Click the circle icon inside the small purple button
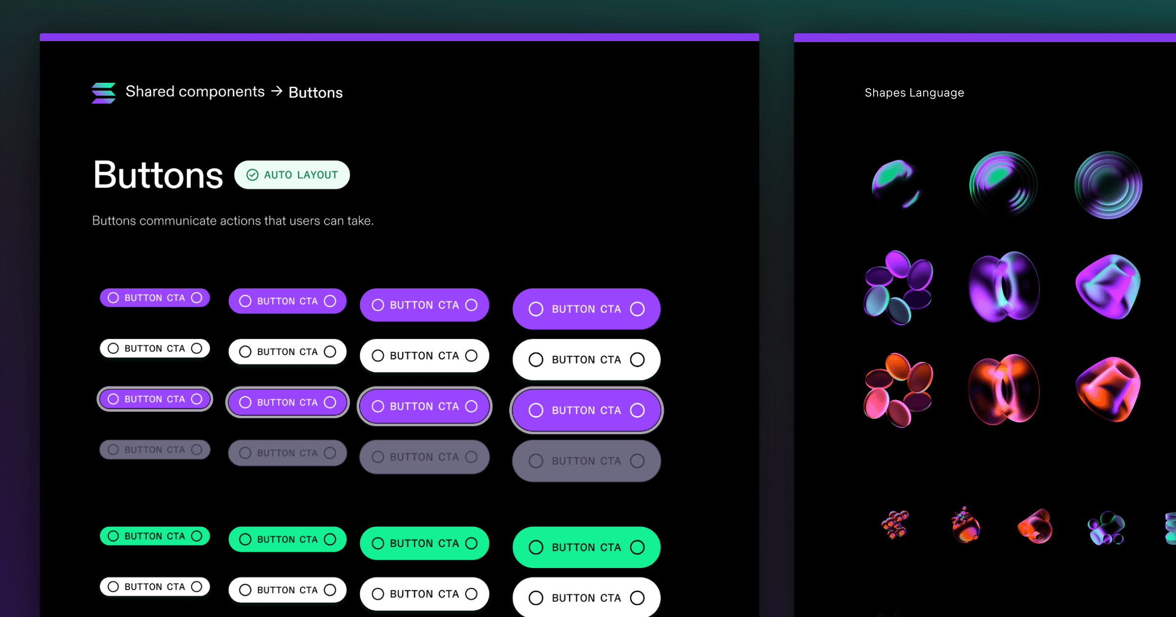1176x617 pixels. coord(114,297)
